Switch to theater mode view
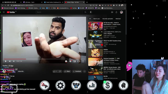This screenshot has height=94, width=168. pyautogui.click(x=79, y=61)
